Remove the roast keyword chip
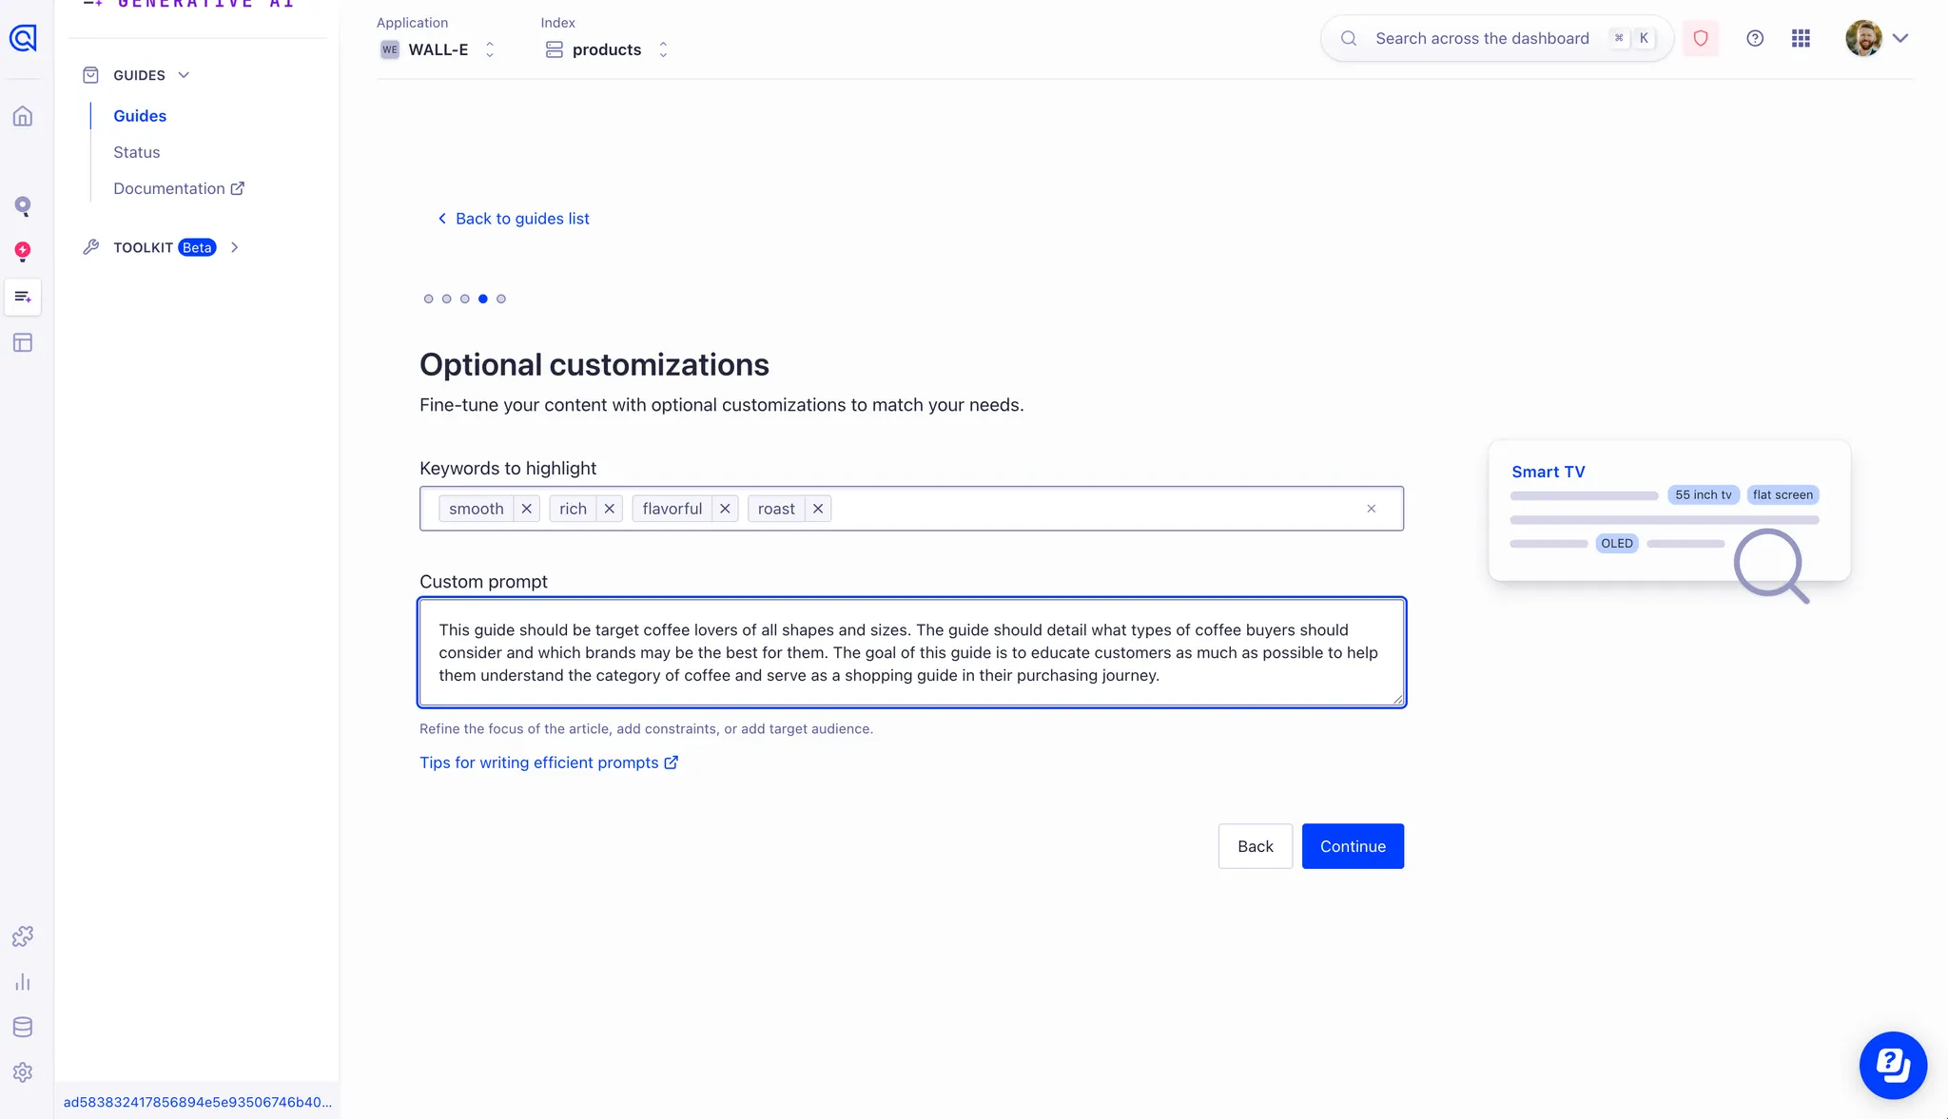Viewport: 1948px width, 1119px height. pyautogui.click(x=817, y=508)
